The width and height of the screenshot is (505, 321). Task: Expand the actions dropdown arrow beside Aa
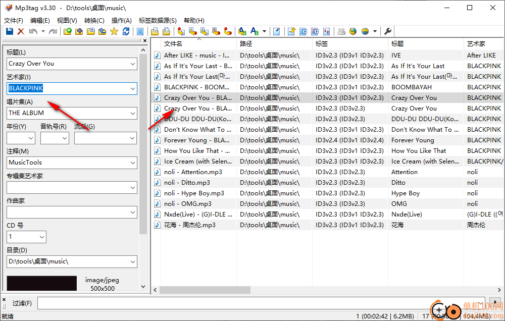pos(264,31)
